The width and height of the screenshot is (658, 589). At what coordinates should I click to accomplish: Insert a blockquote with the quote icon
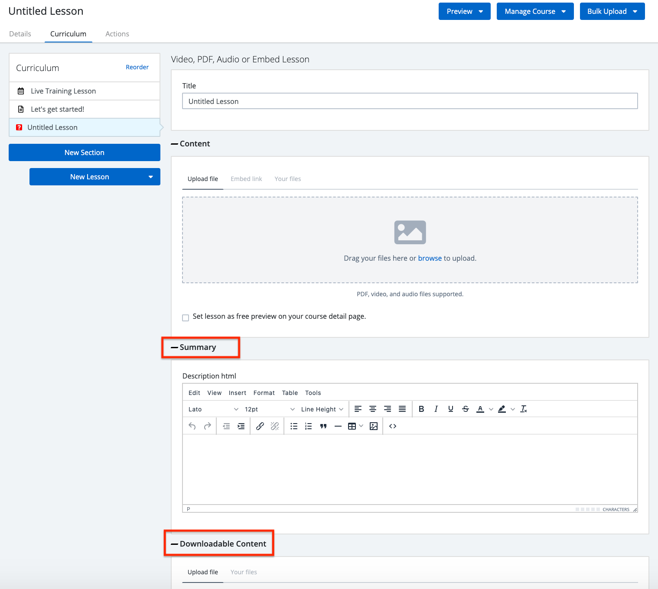click(x=323, y=426)
